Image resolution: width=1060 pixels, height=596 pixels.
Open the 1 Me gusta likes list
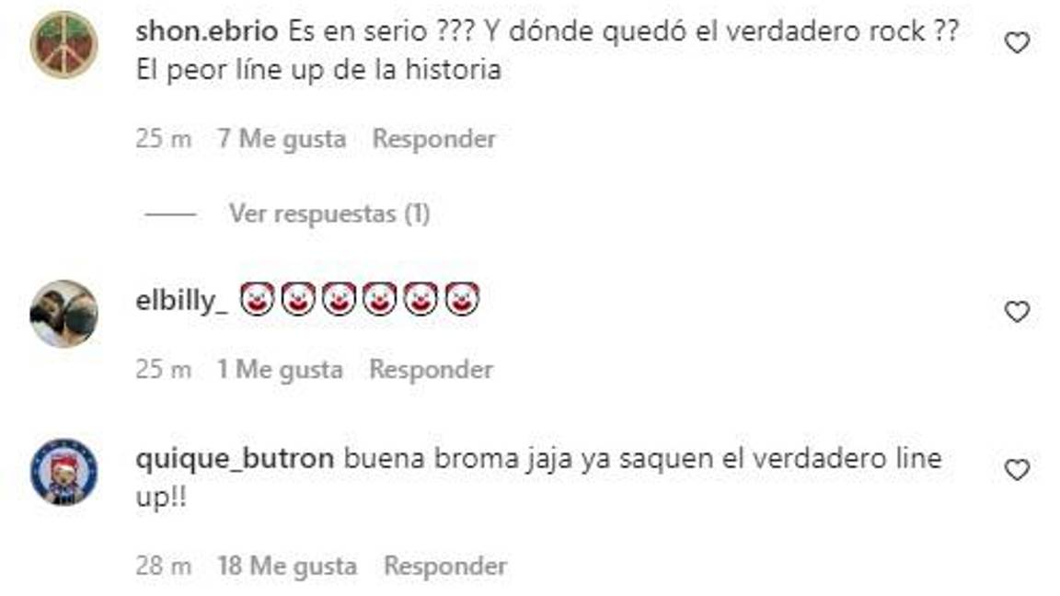[x=280, y=370]
